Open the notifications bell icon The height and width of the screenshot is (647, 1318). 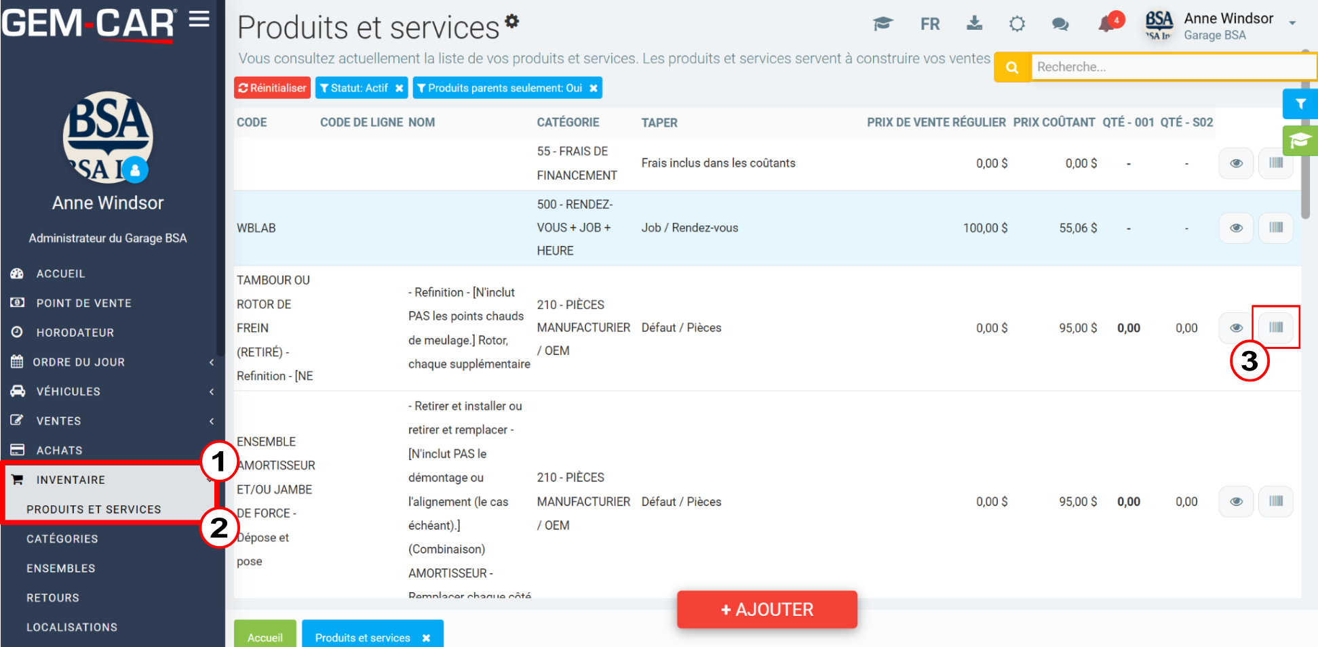1107,24
